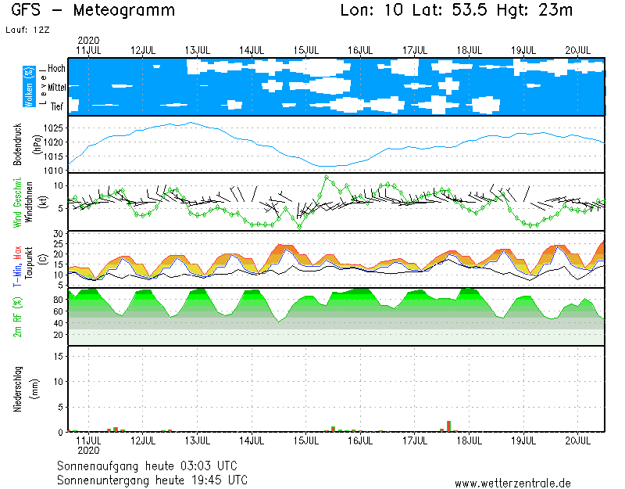
Task: Select the "40" humidity axis value
Action: tap(58, 323)
